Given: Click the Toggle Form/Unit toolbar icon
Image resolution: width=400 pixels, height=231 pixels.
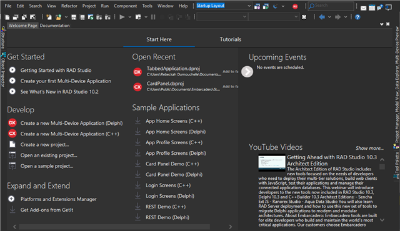Looking at the screenshot, I should [x=24, y=17].
